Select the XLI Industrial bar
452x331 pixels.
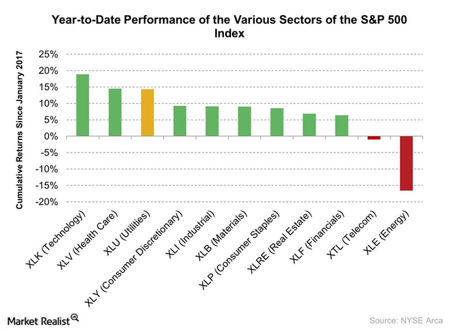(212, 121)
